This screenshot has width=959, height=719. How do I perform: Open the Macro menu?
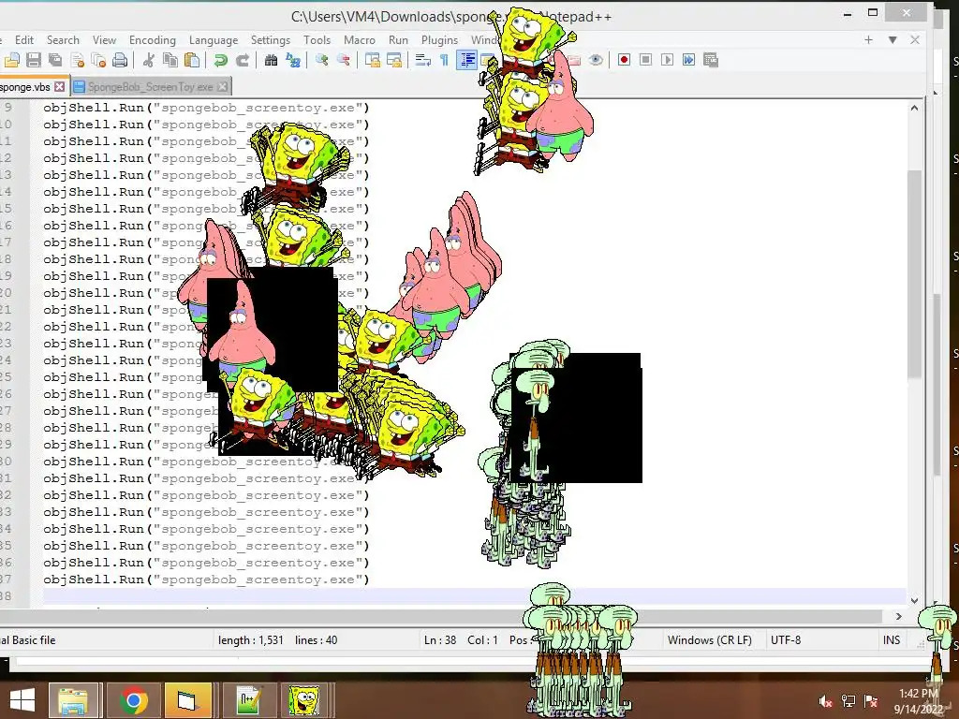click(x=360, y=39)
